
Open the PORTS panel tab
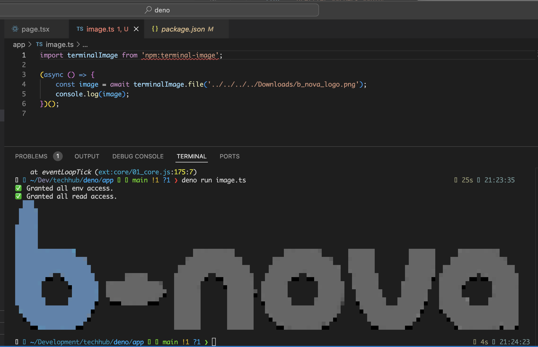(230, 156)
